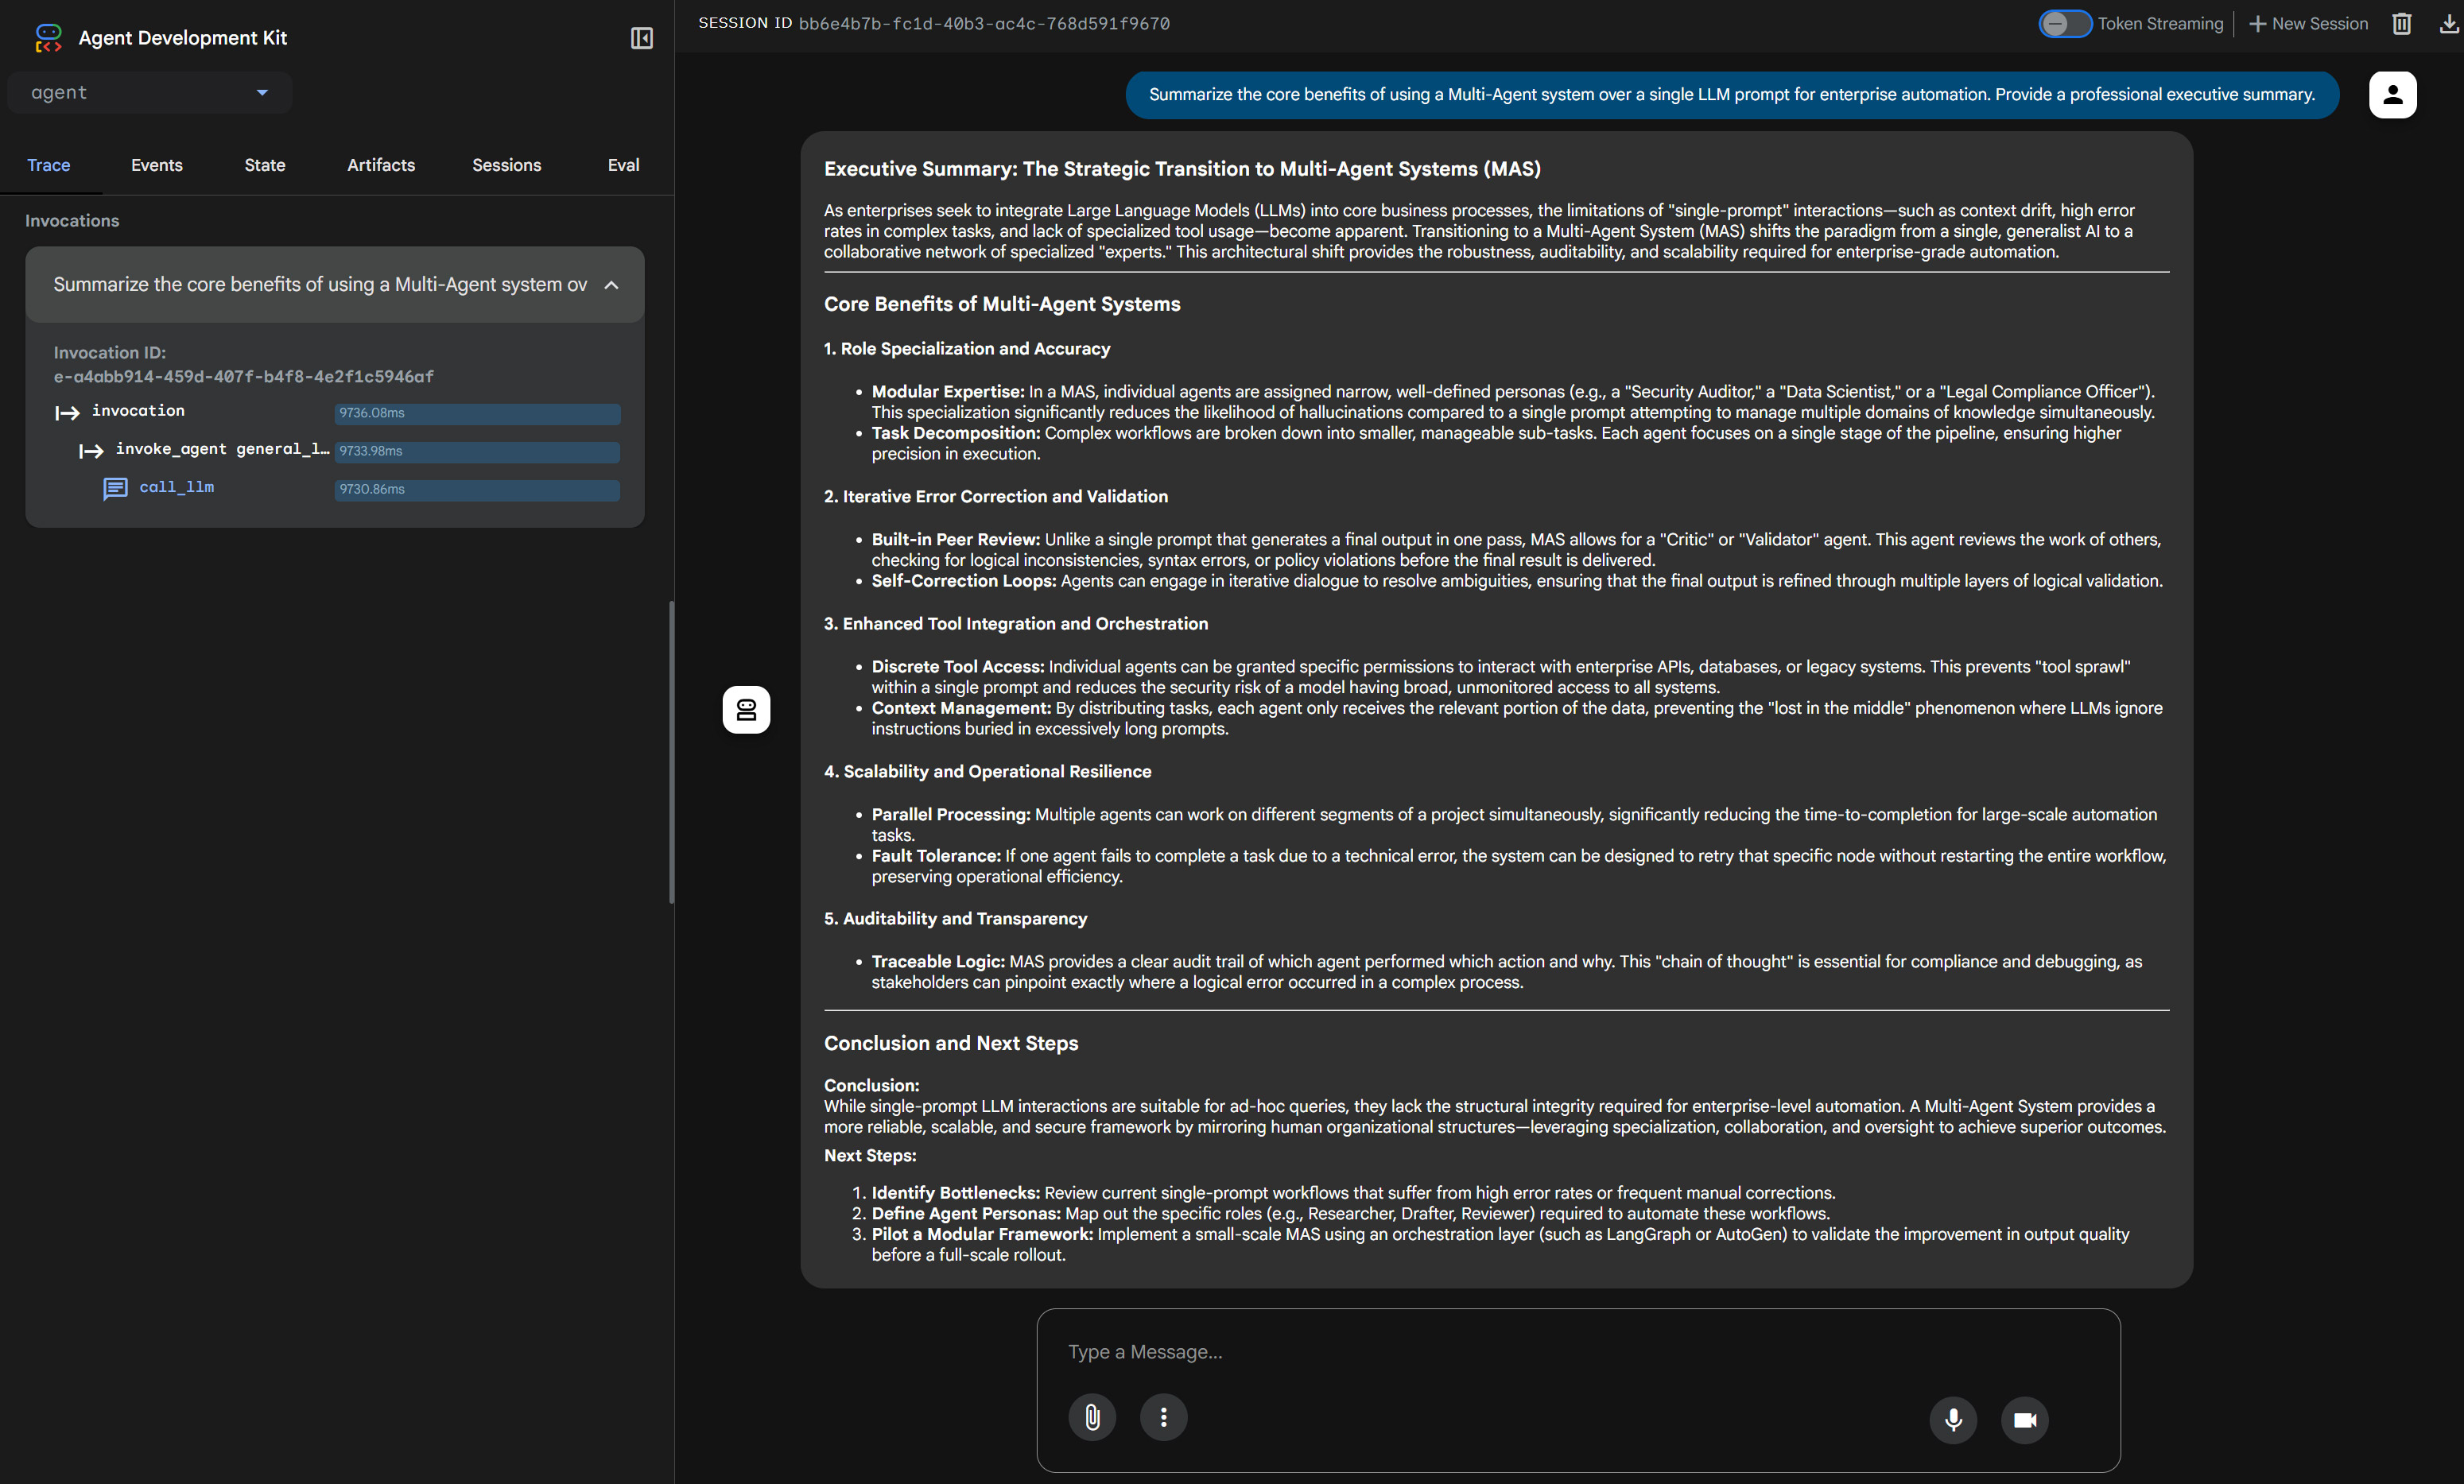Start voice input with microphone icon
The image size is (2464, 1484).
pyautogui.click(x=1952, y=1419)
